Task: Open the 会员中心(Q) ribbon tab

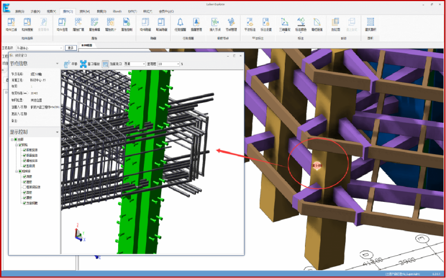Action: [x=166, y=12]
